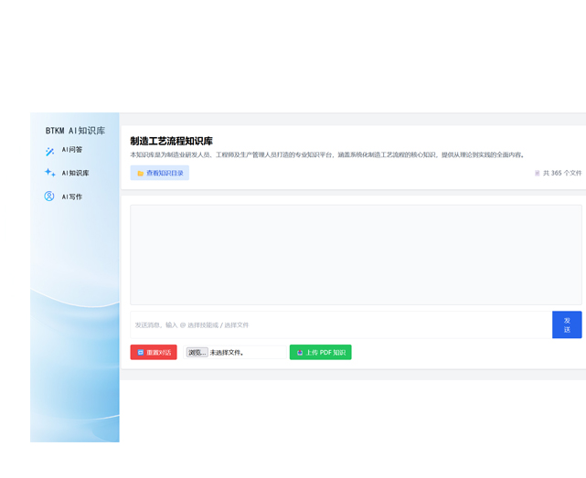
Task: Click the sparkles icon beside AI知识库
Action: [49, 173]
